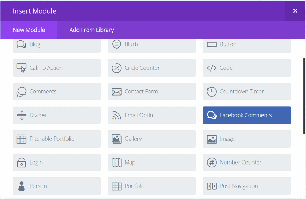The image size is (306, 199).
Task: Click the Divider arrows icon
Action: 22,115
